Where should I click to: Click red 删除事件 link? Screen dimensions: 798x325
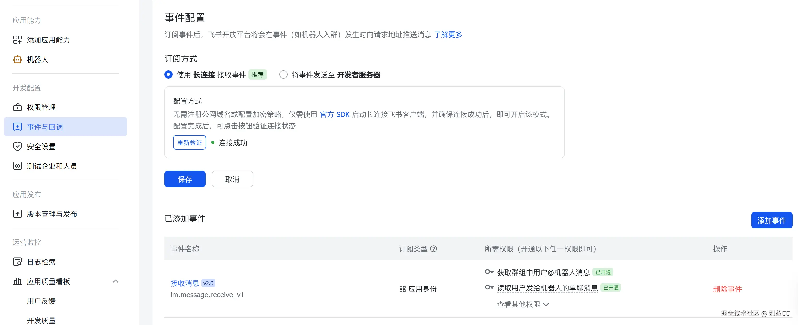(x=727, y=289)
